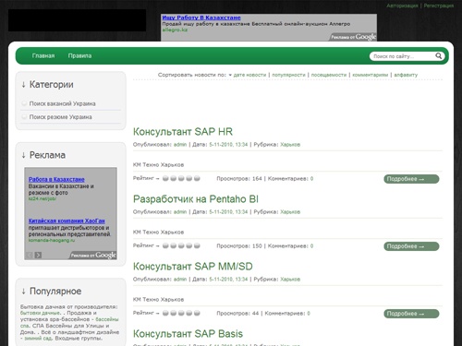Screen dimensions: 462x346
Task: Open the Консультант SAP Basis post title
Action: coord(188,334)
